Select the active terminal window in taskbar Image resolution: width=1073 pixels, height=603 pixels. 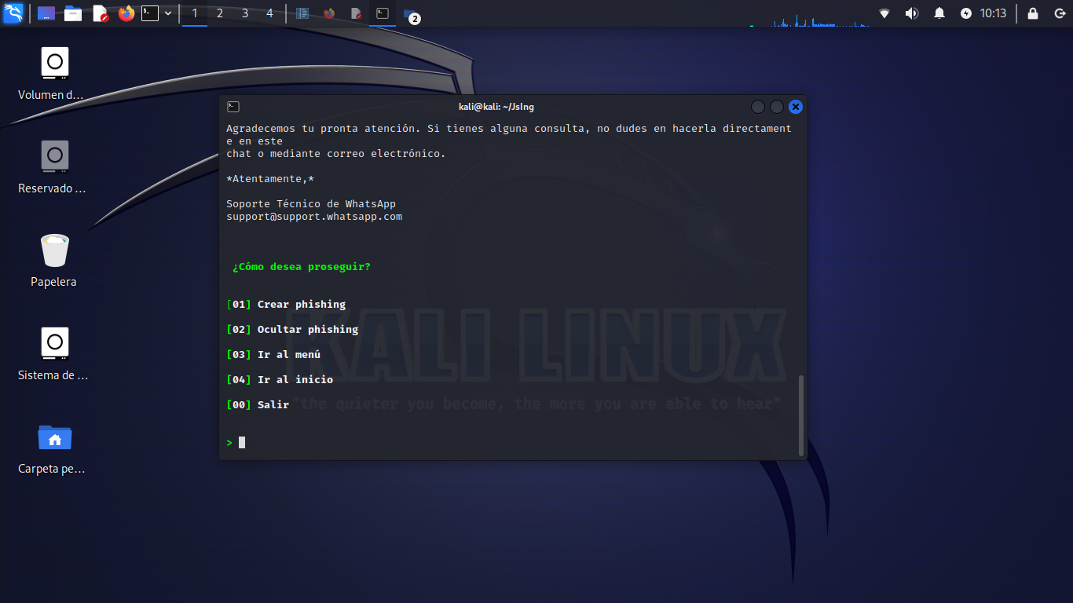(383, 13)
